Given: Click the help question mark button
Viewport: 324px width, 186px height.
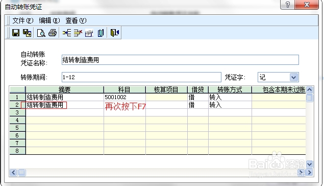Looking at the screenshot, I should pos(288,5).
